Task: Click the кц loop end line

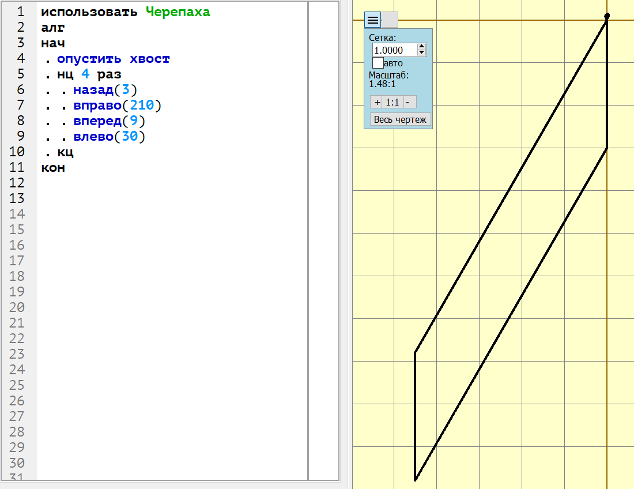Action: pos(65,152)
